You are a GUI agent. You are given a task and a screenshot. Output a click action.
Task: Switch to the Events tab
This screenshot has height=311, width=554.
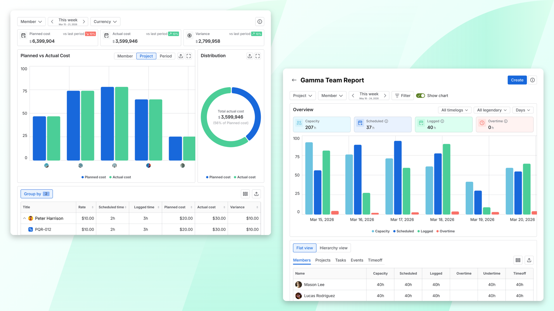357,260
